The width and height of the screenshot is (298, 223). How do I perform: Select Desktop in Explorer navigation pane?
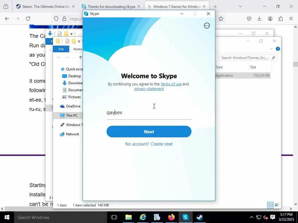coord(72,76)
